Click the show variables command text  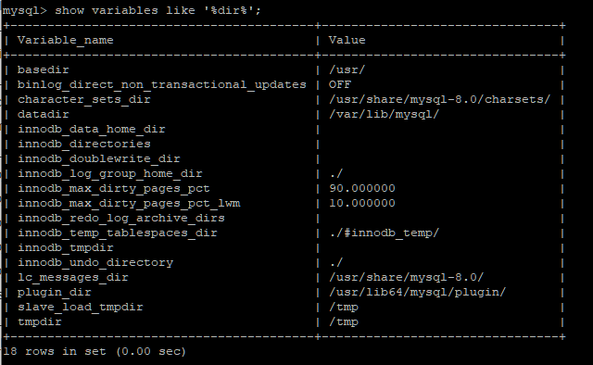tap(158, 10)
